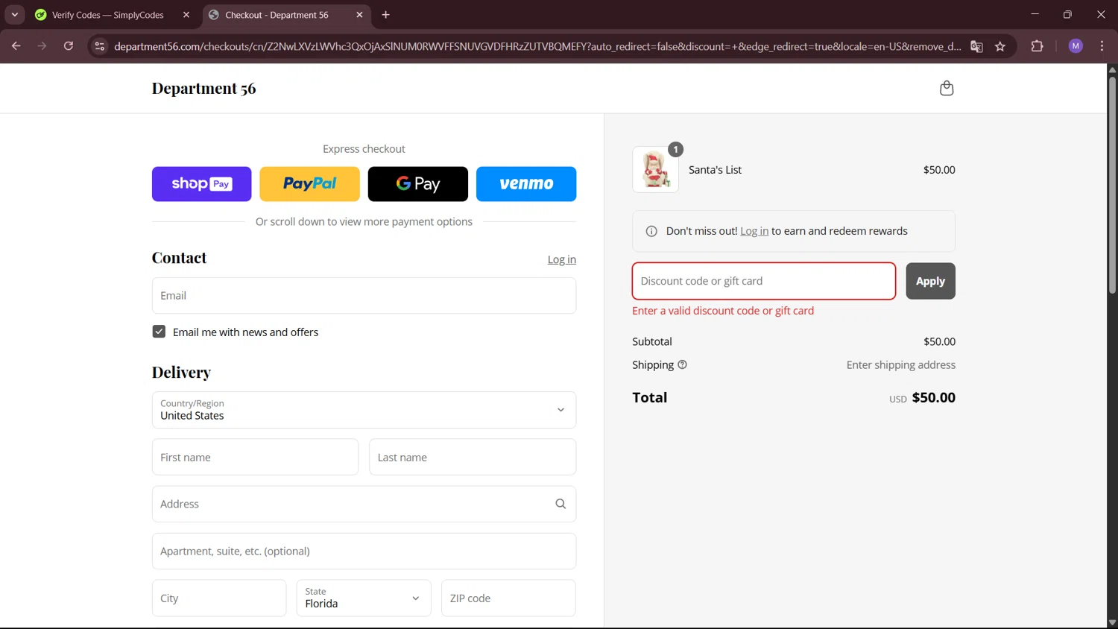The image size is (1118, 629).
Task: Click the Apply discount button
Action: [x=930, y=281]
